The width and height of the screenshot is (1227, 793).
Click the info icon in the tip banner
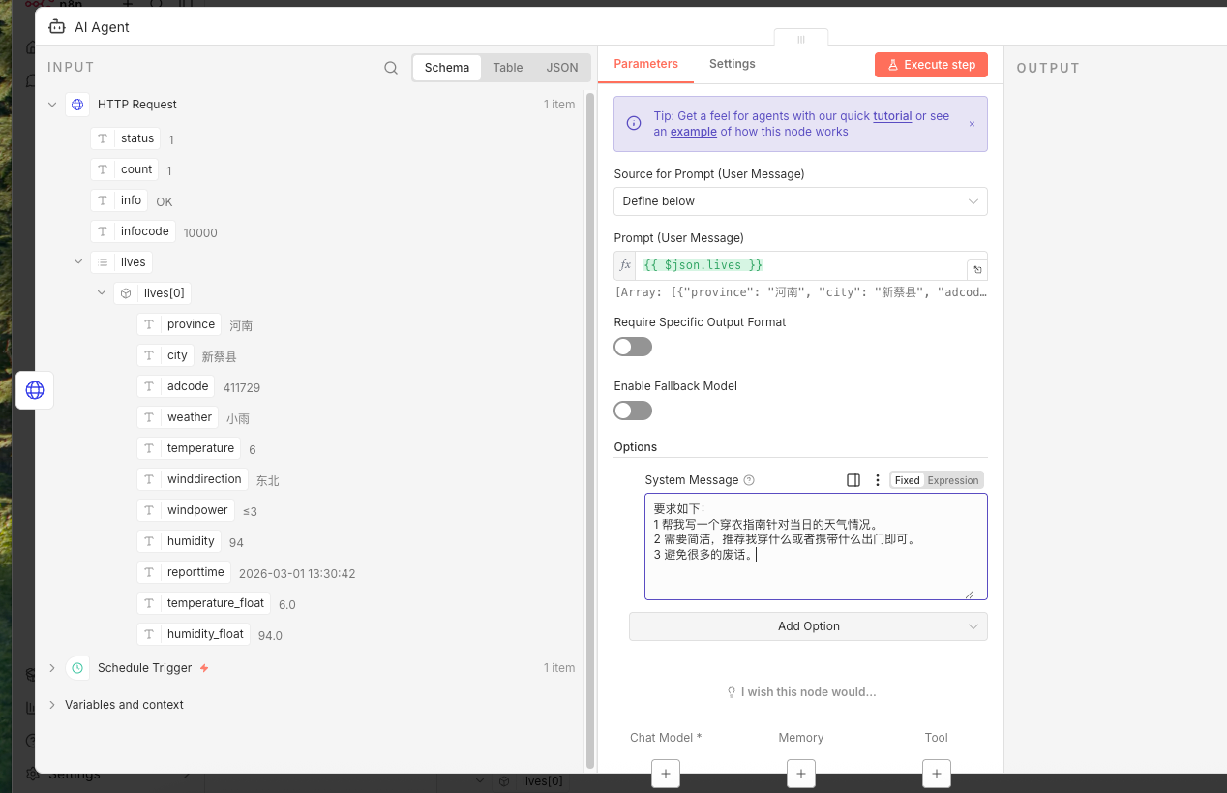pos(634,124)
